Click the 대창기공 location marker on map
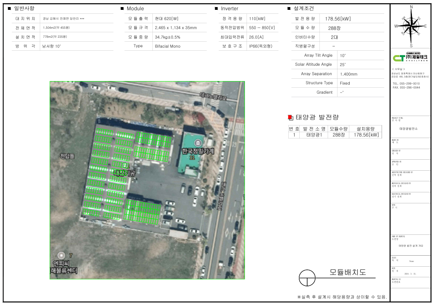 coord(124,165)
